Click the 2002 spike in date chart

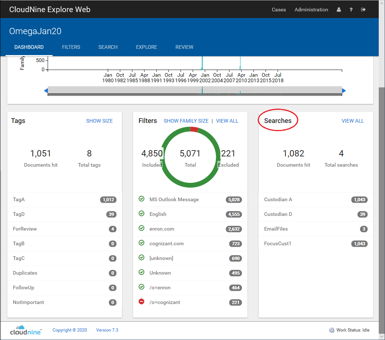coord(202,63)
